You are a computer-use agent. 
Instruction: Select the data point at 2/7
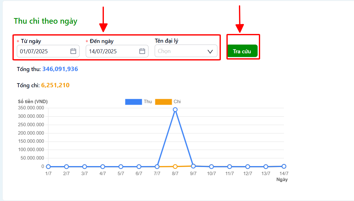click(x=66, y=167)
